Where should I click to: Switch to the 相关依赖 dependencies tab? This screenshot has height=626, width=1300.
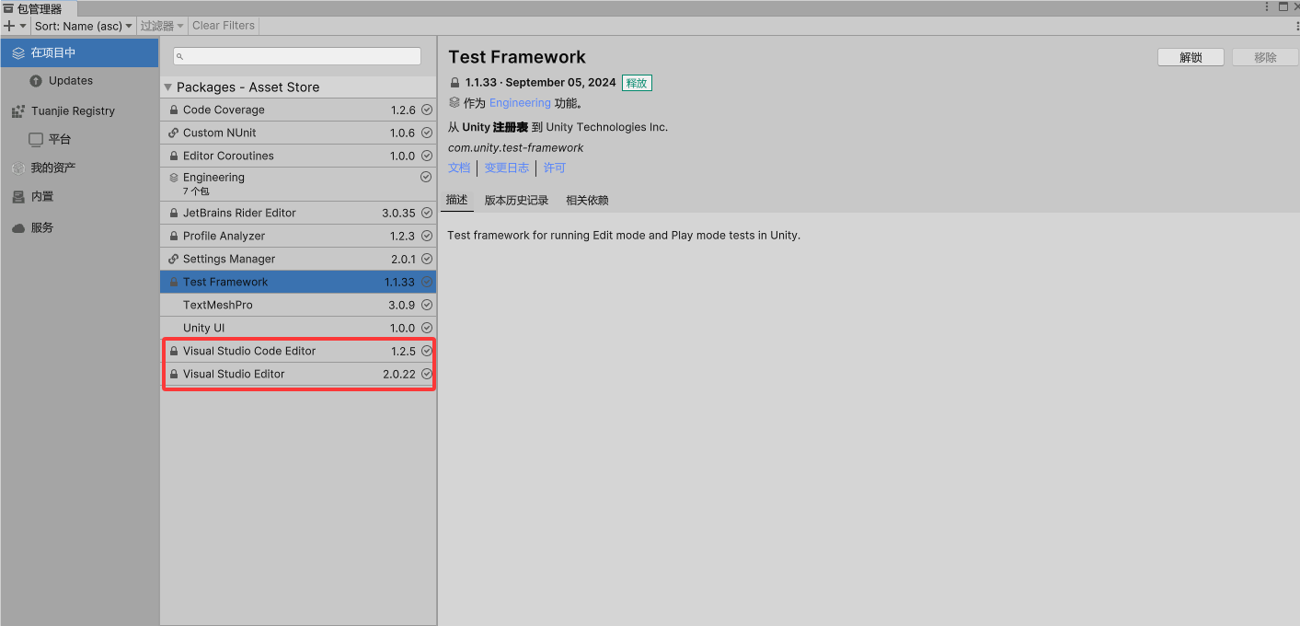tap(587, 200)
